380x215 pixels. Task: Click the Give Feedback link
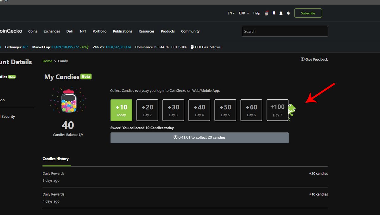pyautogui.click(x=314, y=59)
